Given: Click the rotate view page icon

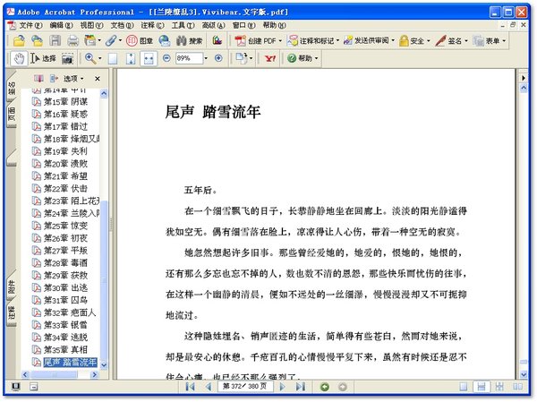Looking at the screenshot, I should 242,58.
